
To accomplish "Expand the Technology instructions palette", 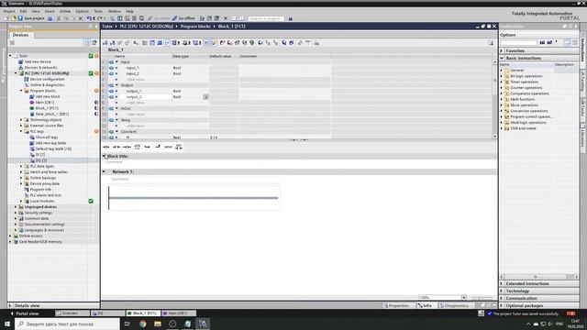I will 502,291.
